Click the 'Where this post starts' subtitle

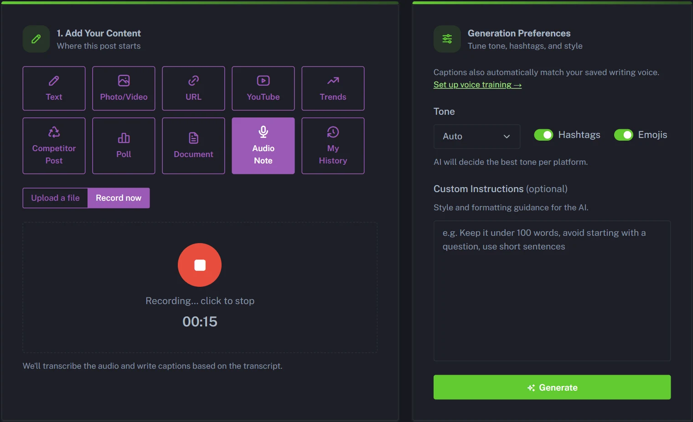pyautogui.click(x=98, y=46)
